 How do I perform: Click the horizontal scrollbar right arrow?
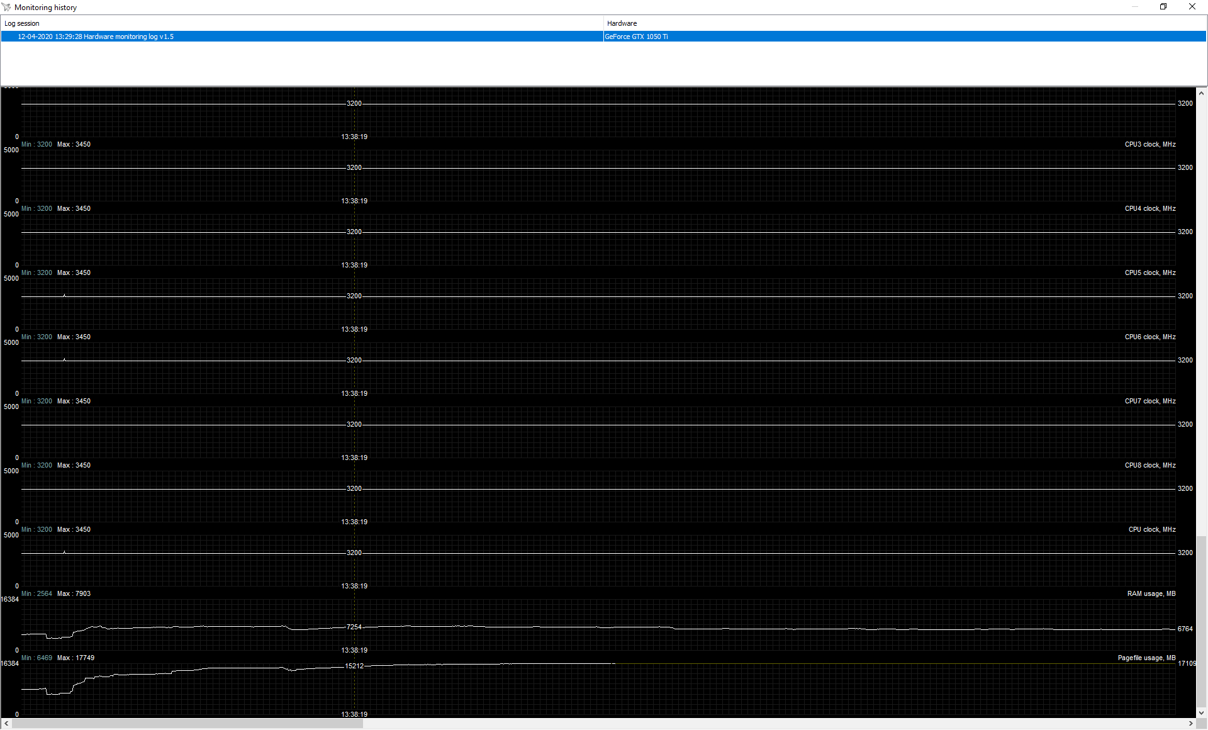[x=1191, y=724]
